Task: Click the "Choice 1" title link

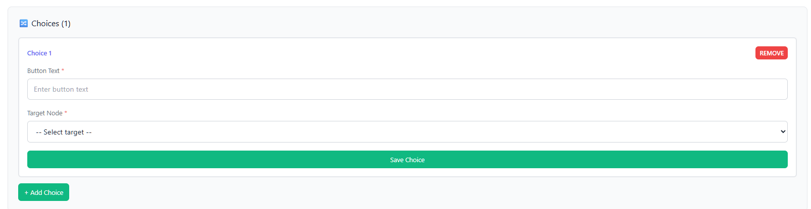Action: pyautogui.click(x=39, y=53)
